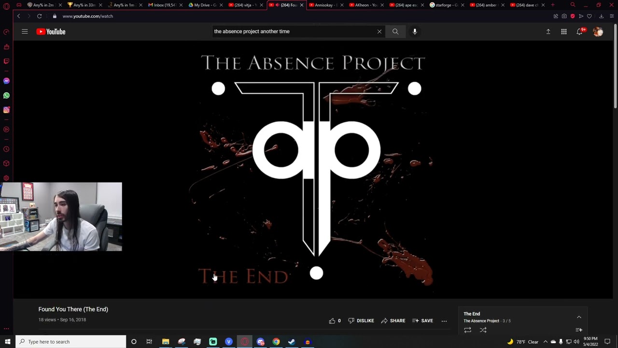The height and width of the screenshot is (348, 618).
Task: Click the Windows taskbar search box
Action: coord(70,342)
